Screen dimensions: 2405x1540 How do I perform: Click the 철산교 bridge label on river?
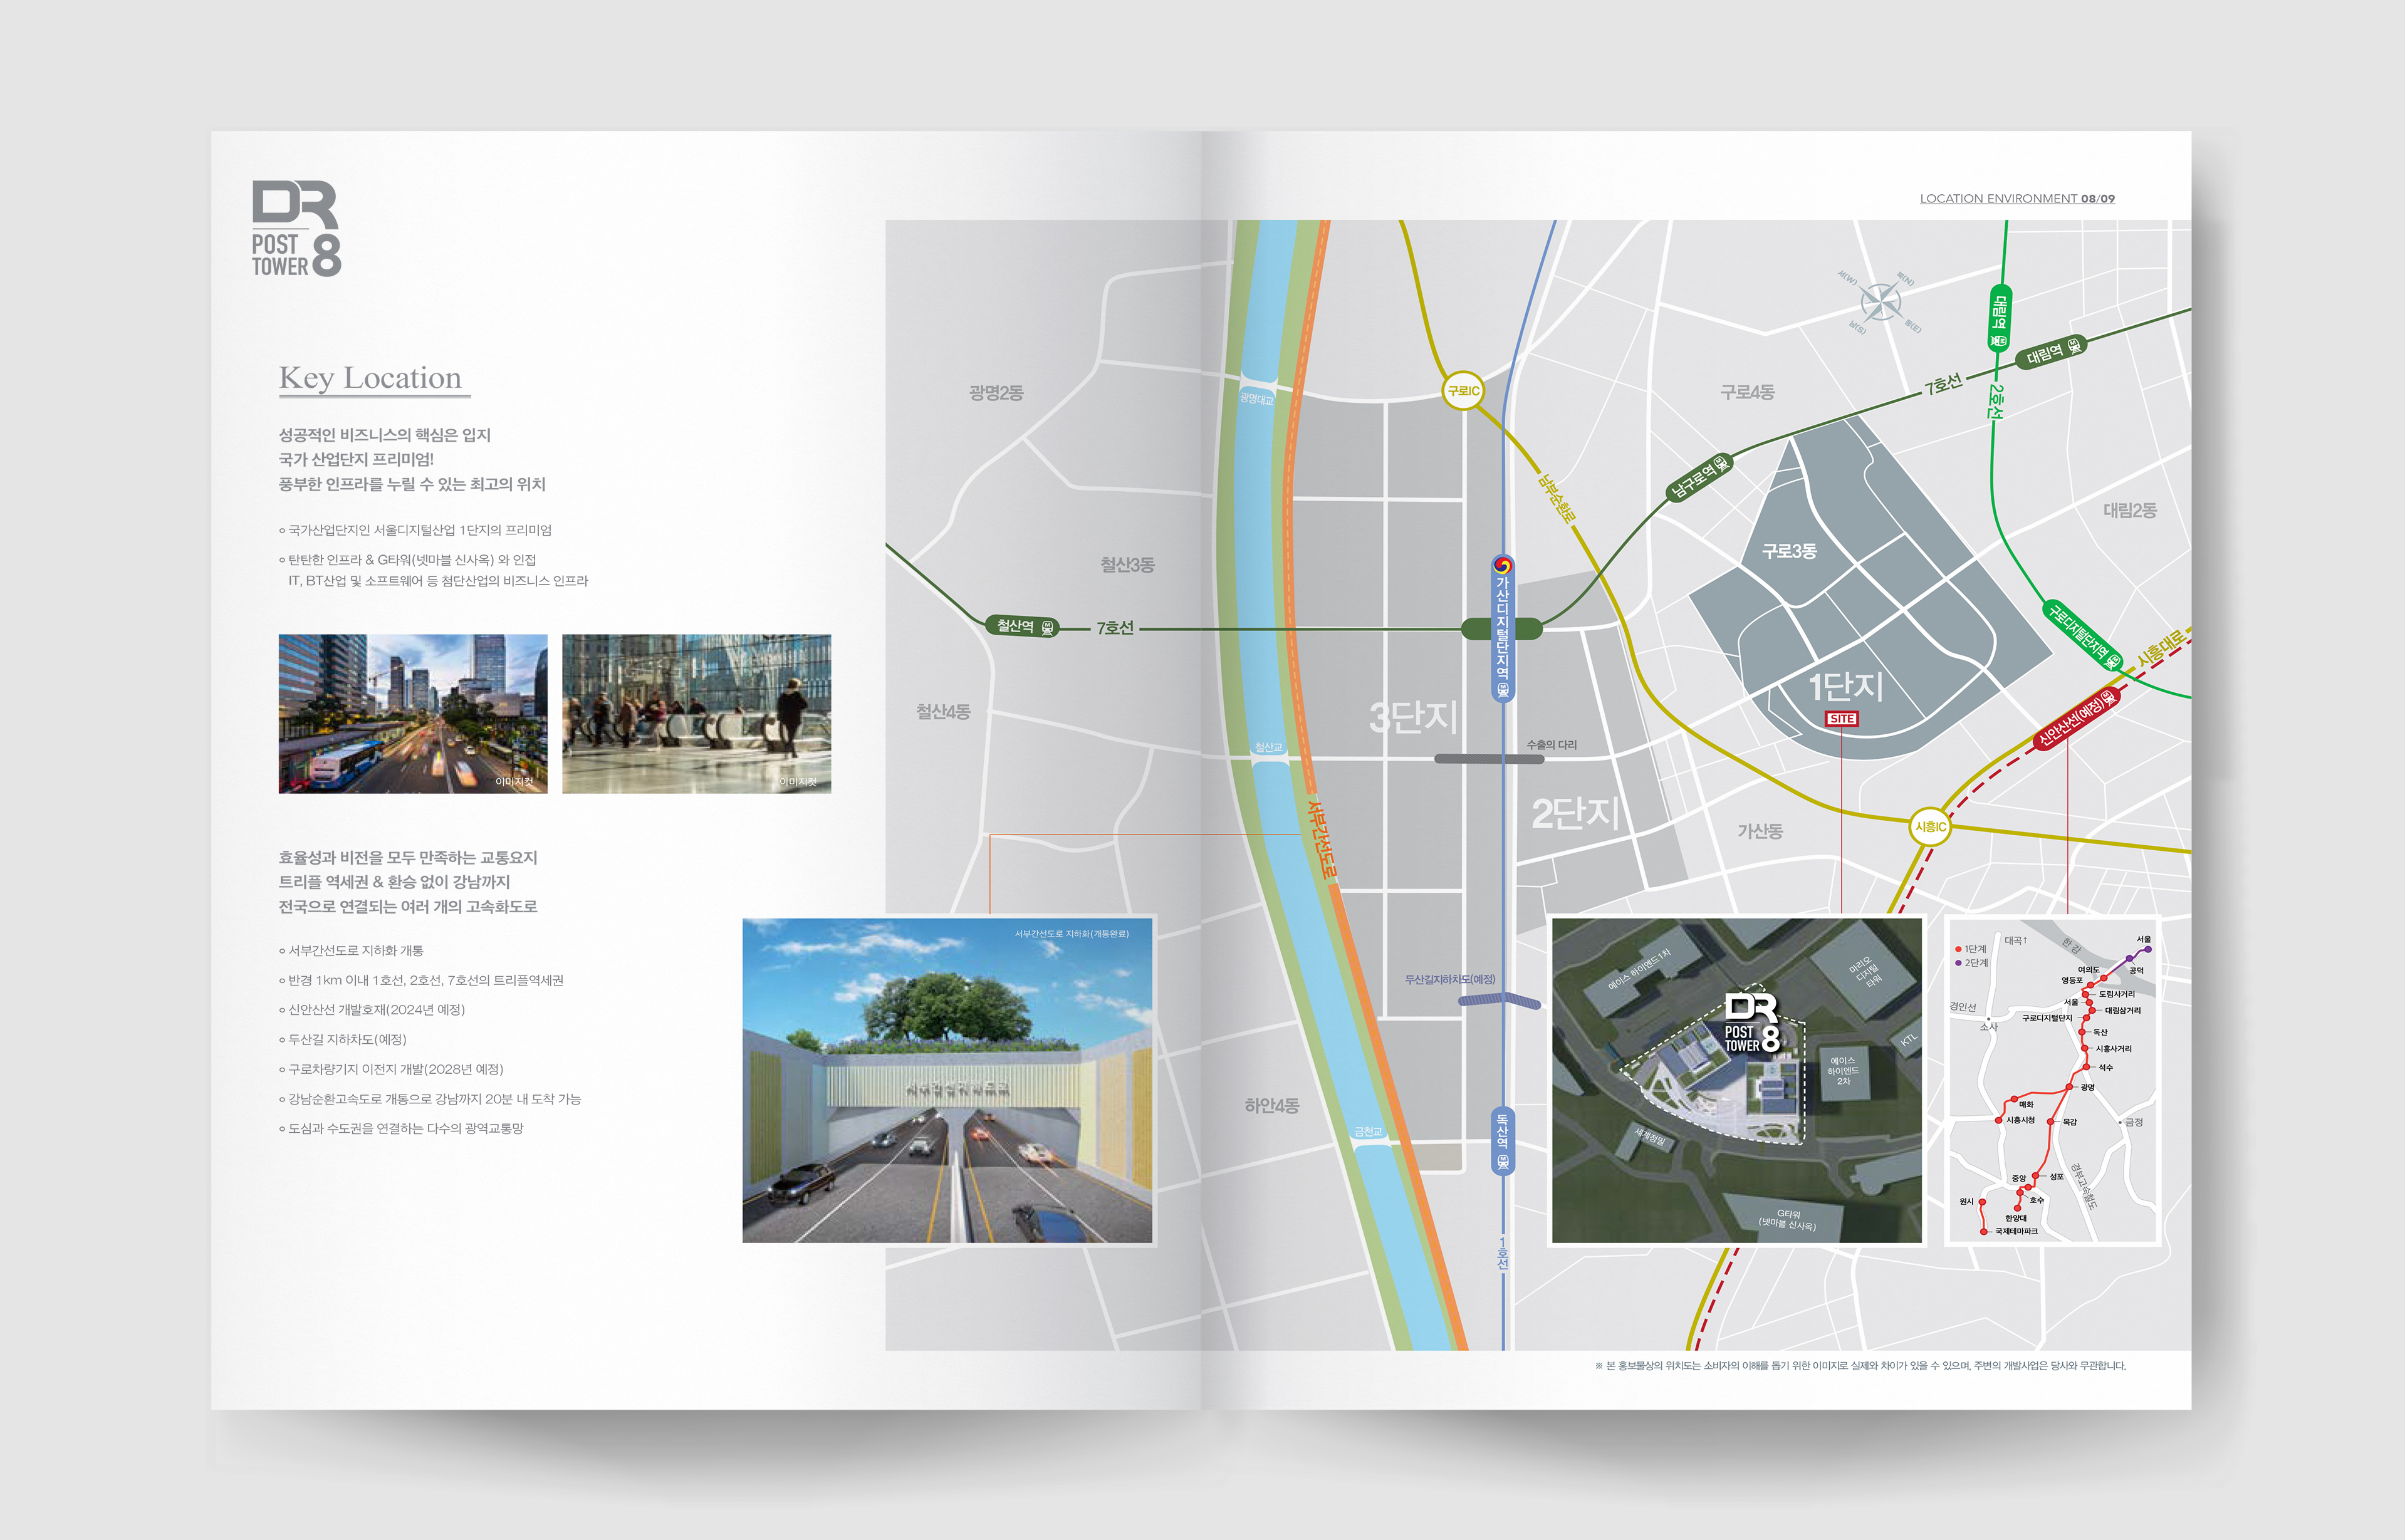[x=1268, y=747]
